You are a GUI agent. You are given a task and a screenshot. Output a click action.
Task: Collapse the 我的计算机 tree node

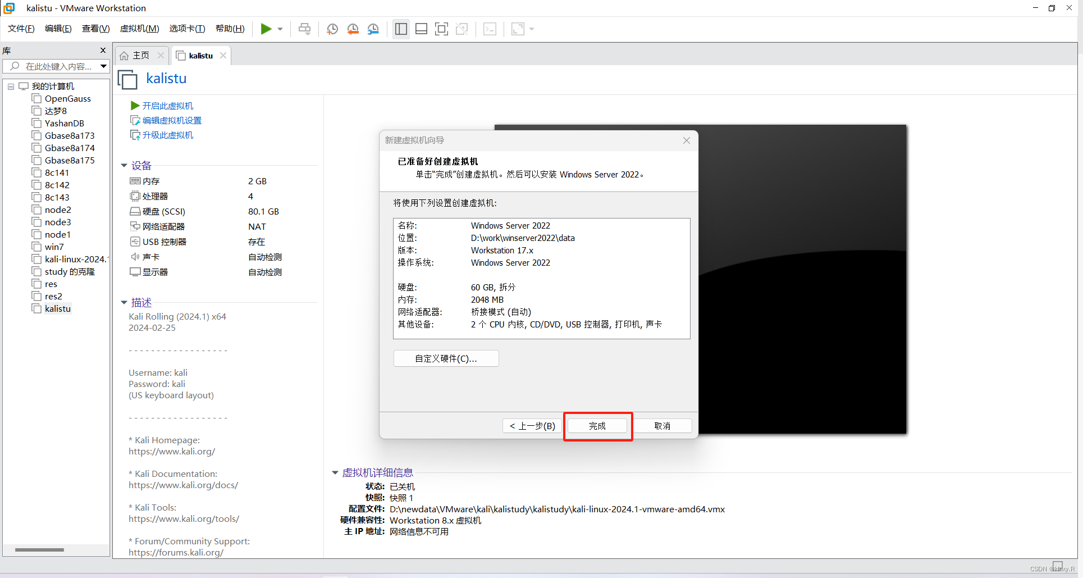click(11, 87)
